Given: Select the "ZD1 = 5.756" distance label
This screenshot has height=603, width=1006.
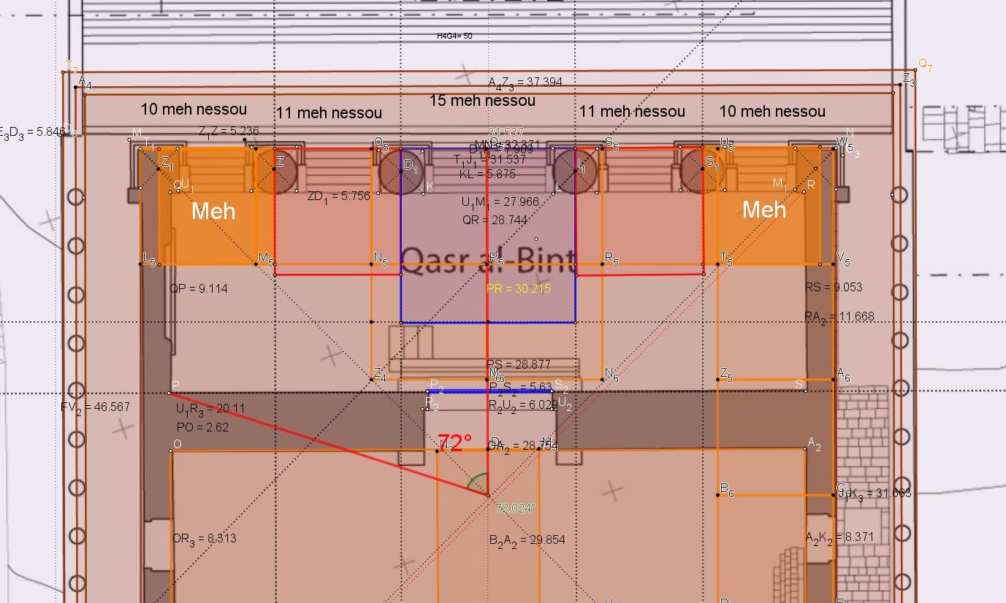Looking at the screenshot, I should click(338, 196).
